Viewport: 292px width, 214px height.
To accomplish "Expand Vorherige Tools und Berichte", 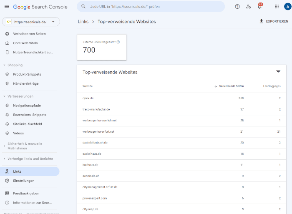I will pyautogui.click(x=4, y=159).
